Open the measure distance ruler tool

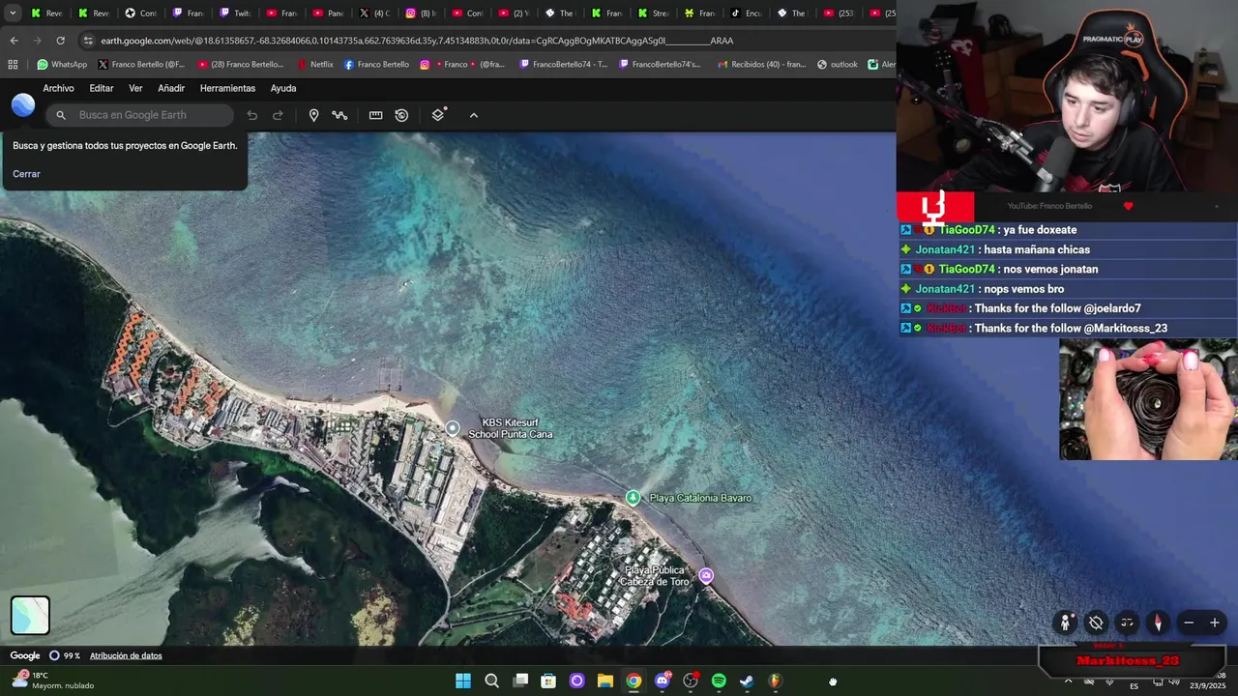[375, 115]
